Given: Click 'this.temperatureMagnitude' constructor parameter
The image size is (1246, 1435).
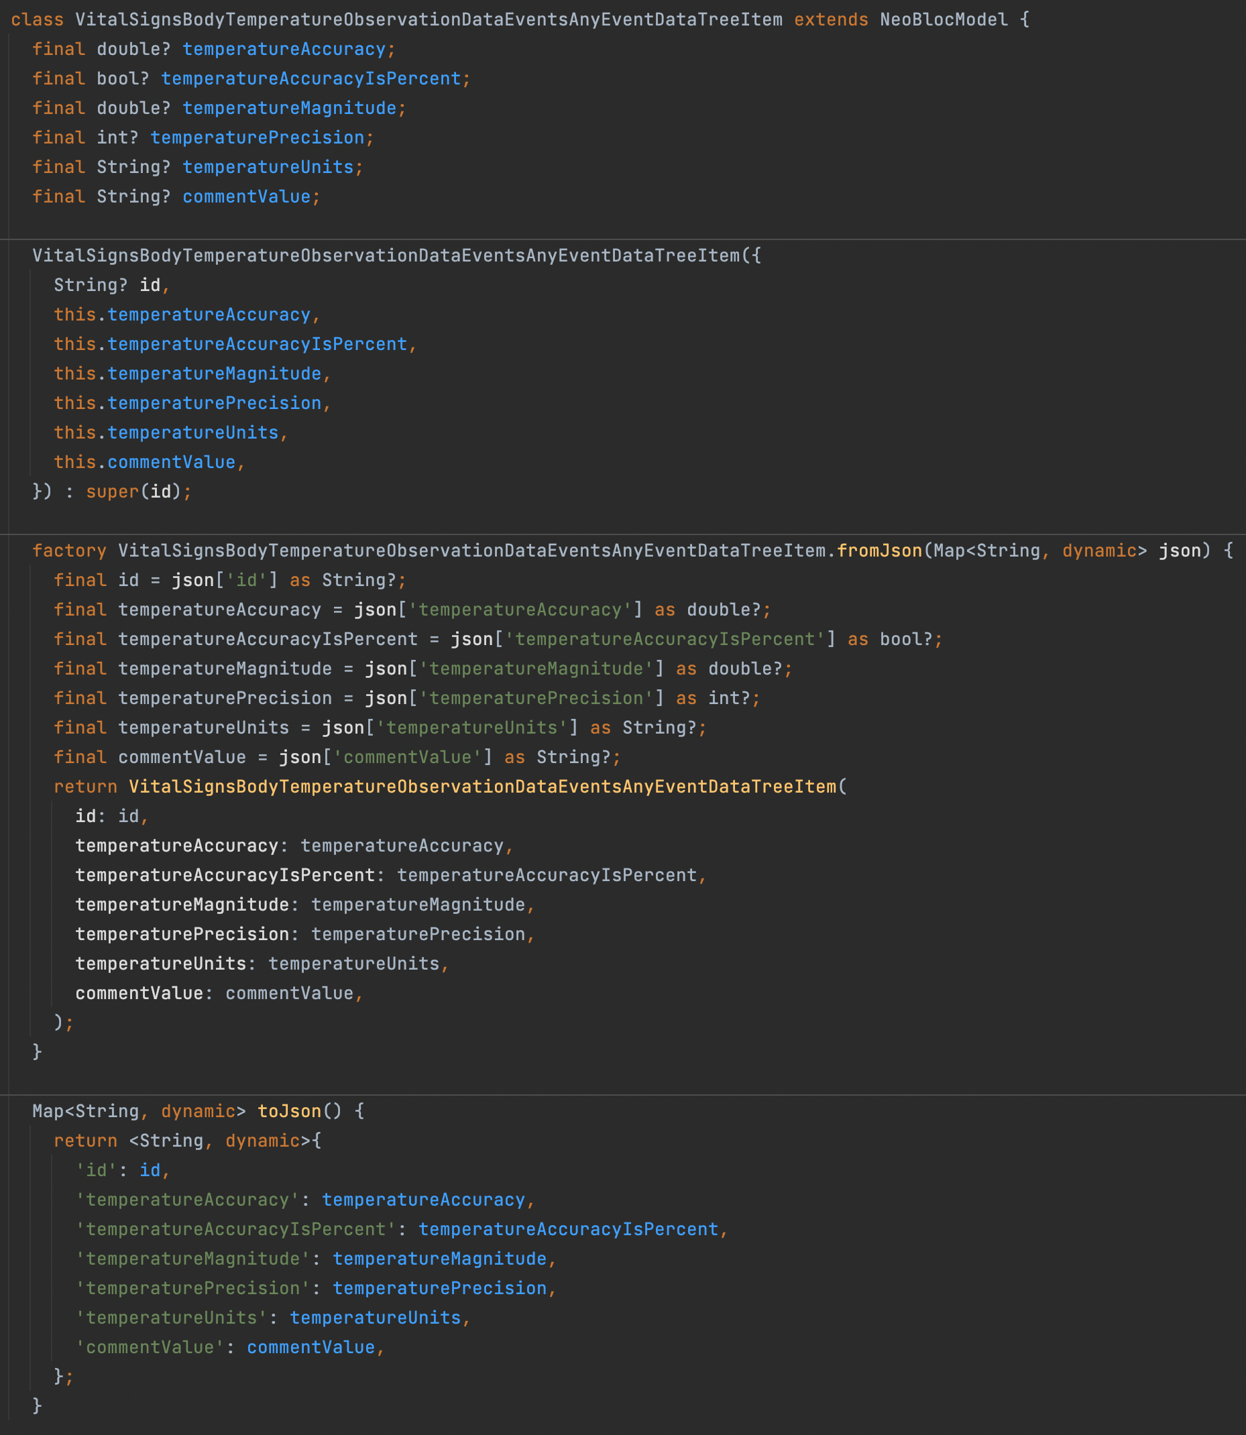Looking at the screenshot, I should pyautogui.click(x=188, y=374).
